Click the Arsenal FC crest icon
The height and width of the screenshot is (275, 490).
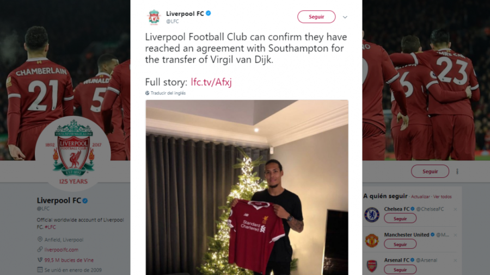[x=371, y=266]
